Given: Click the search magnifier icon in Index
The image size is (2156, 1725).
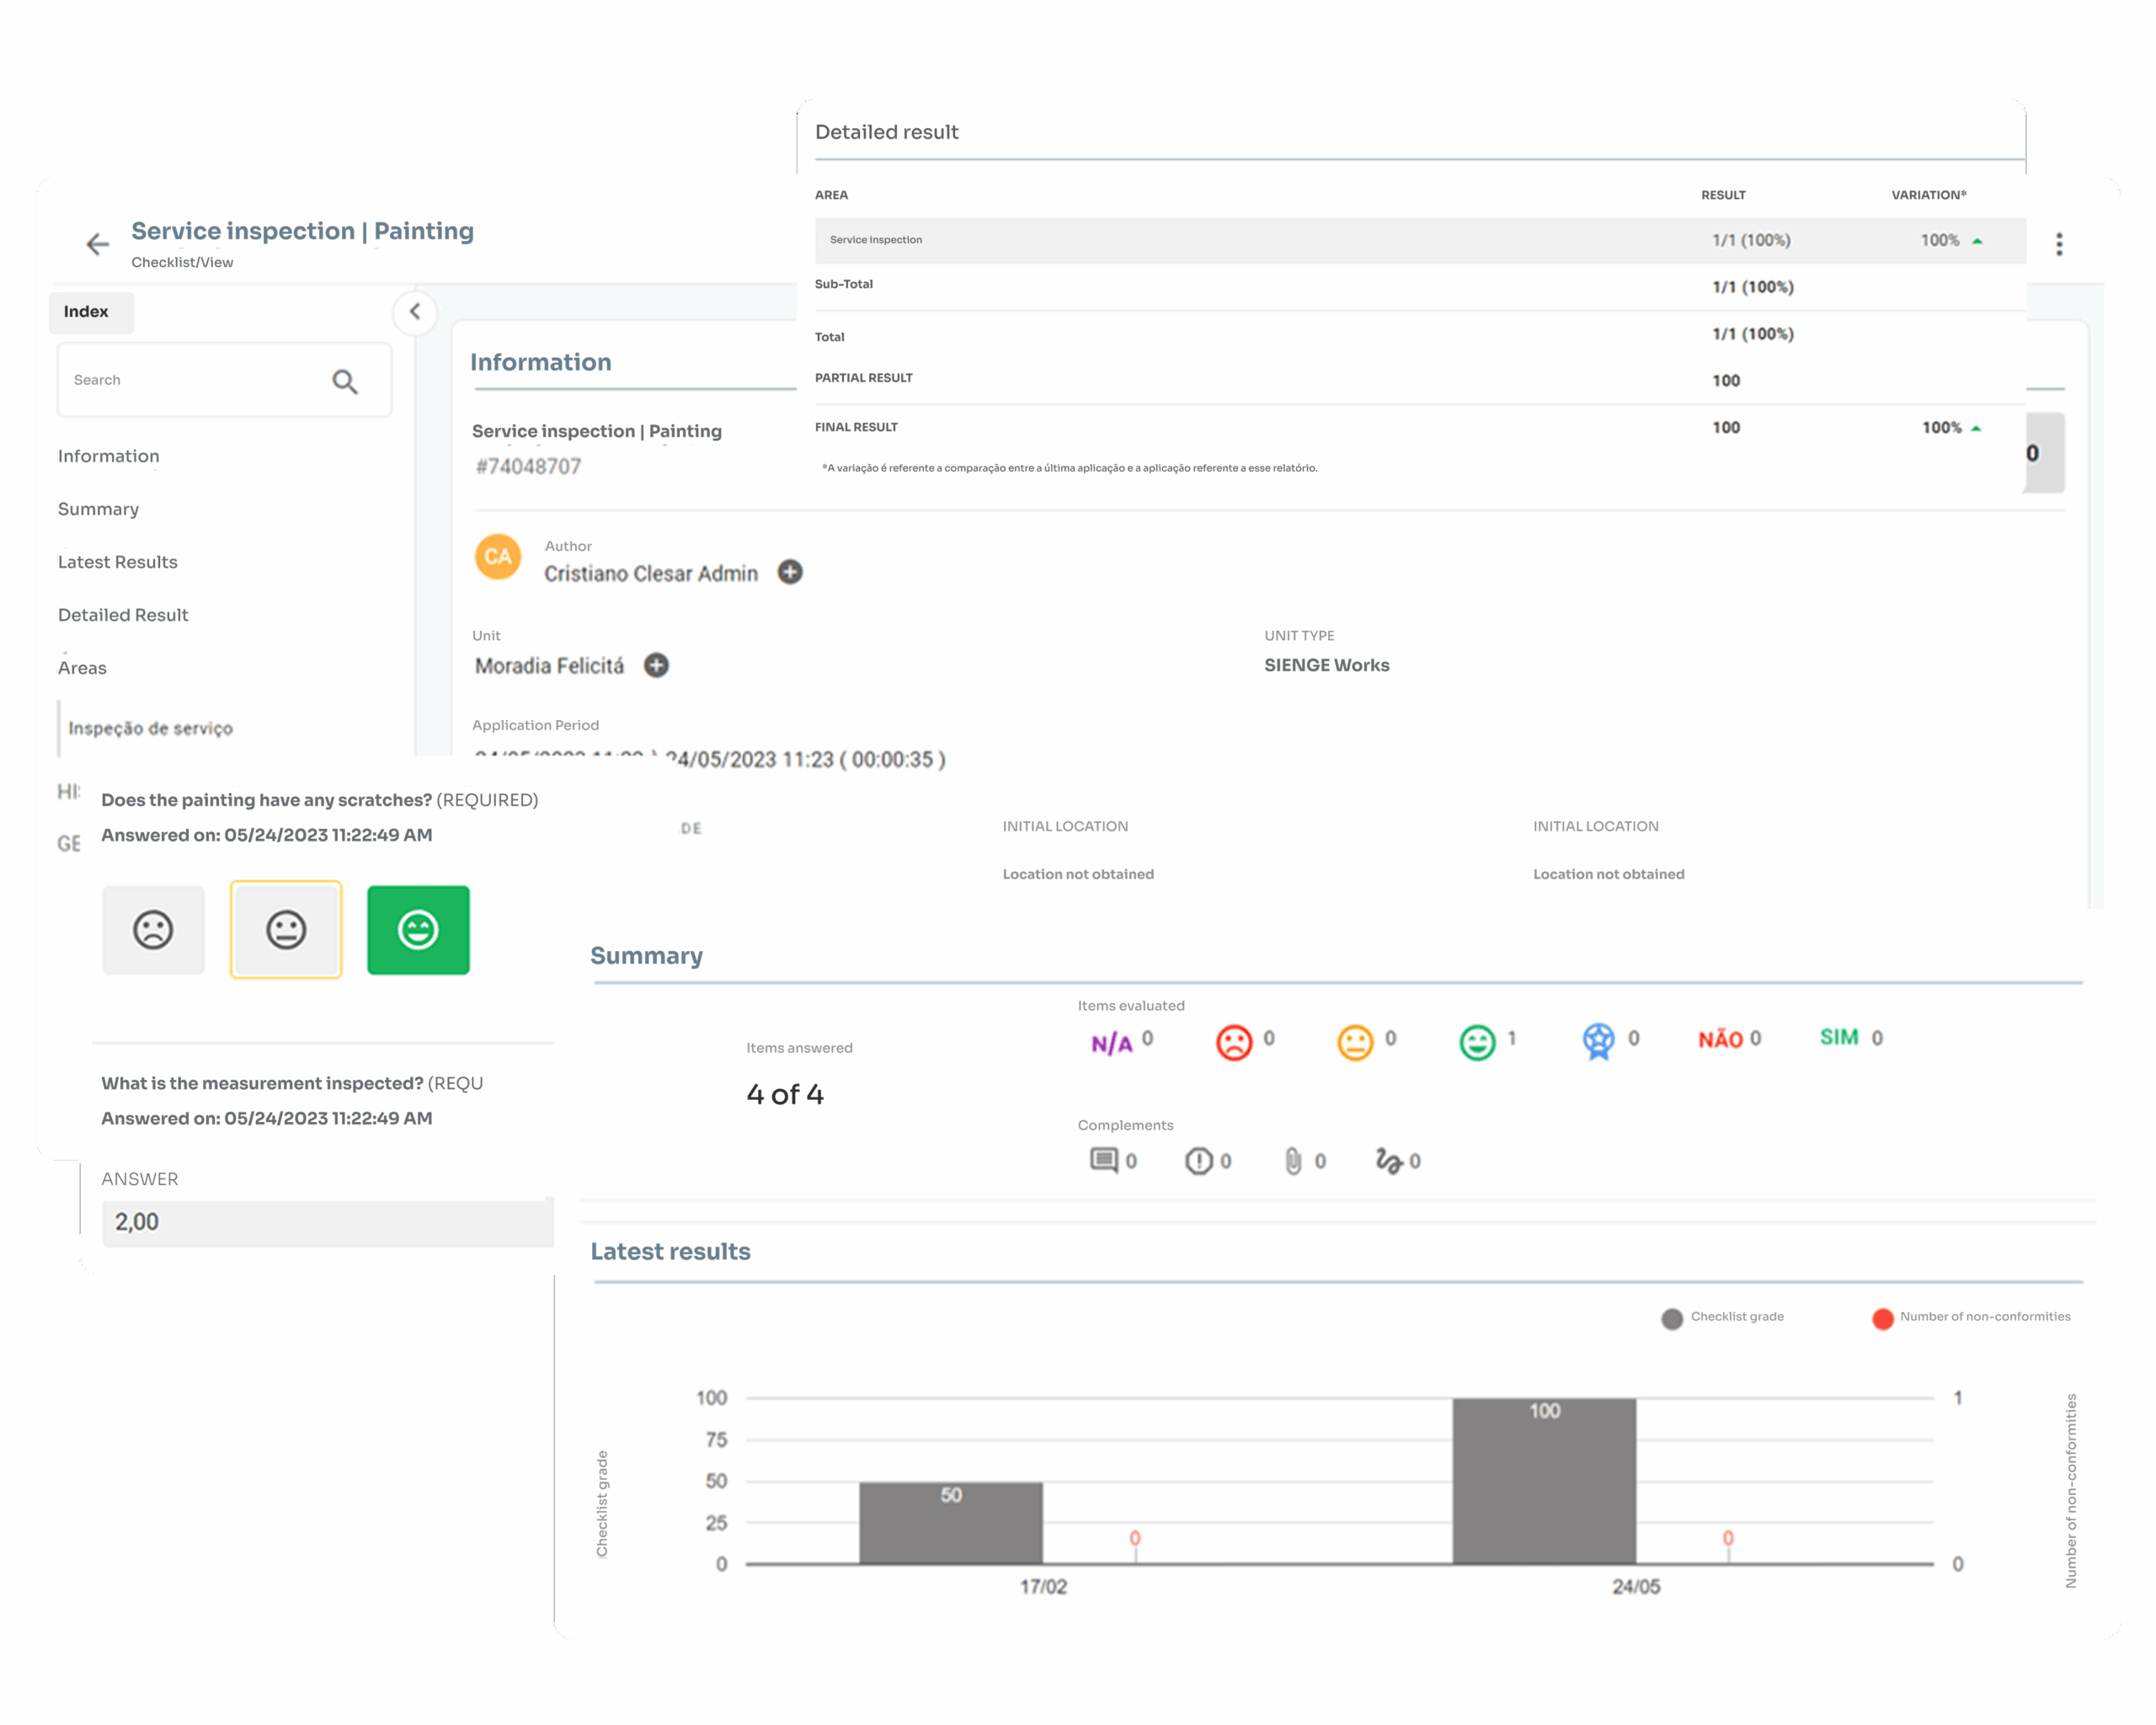Looking at the screenshot, I should [345, 381].
